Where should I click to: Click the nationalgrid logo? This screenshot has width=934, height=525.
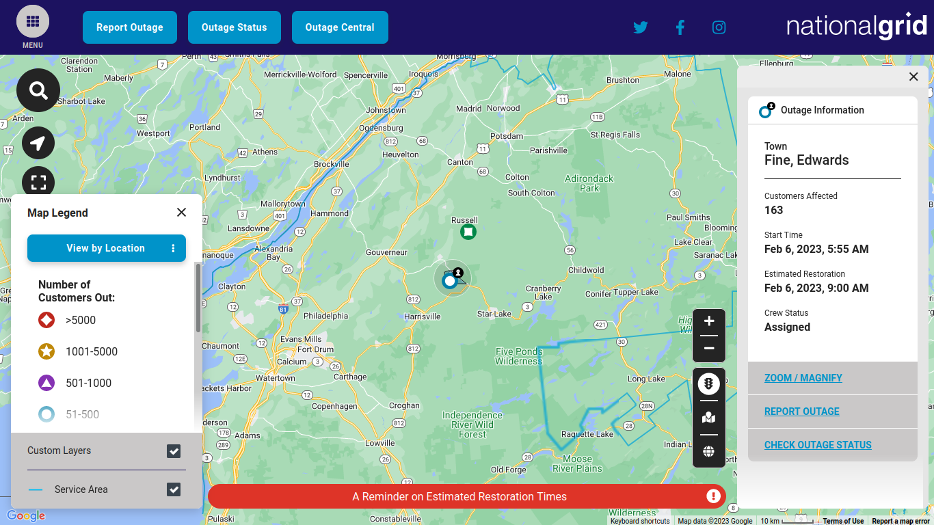tap(857, 27)
